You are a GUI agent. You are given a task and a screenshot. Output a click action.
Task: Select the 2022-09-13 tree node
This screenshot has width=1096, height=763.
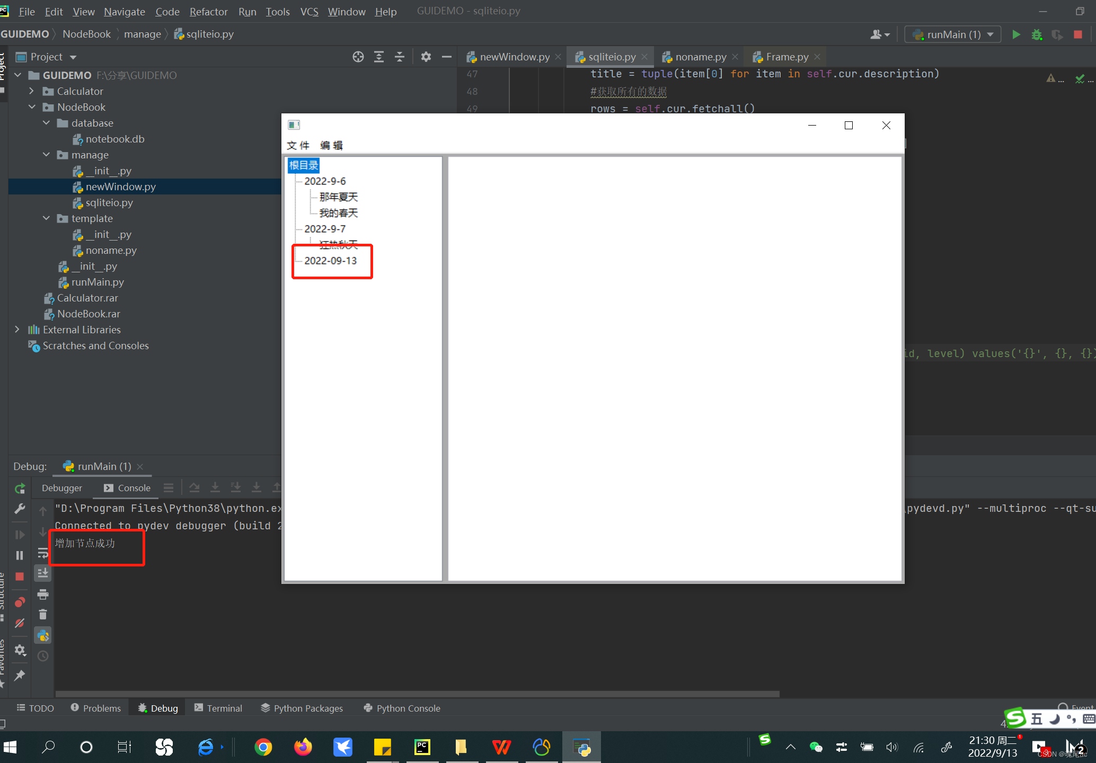pos(331,261)
